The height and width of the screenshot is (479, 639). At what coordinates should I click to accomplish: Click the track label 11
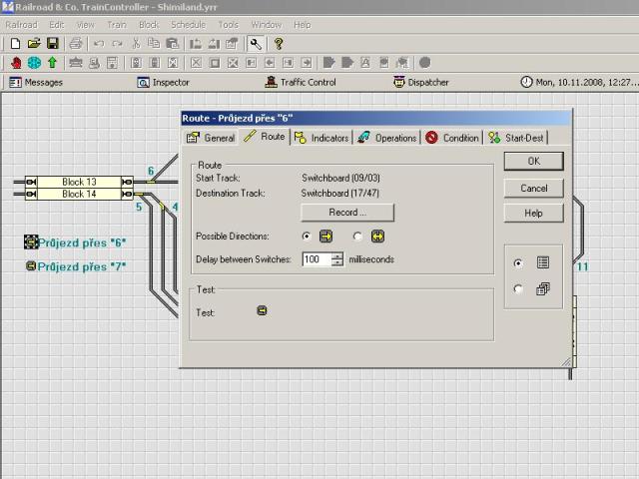pos(583,266)
